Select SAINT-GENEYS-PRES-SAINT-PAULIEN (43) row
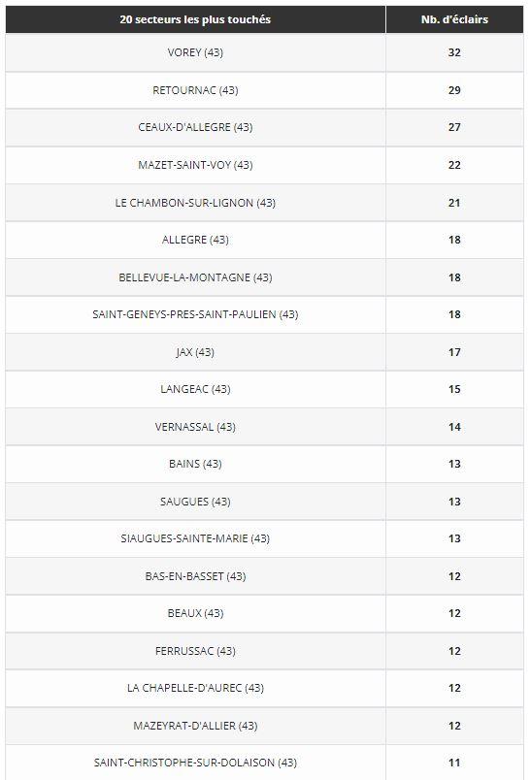The width and height of the screenshot is (531, 780). (264, 314)
